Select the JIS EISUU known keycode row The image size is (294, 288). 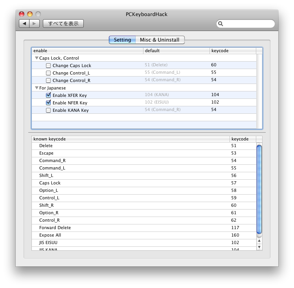[x=144, y=243]
